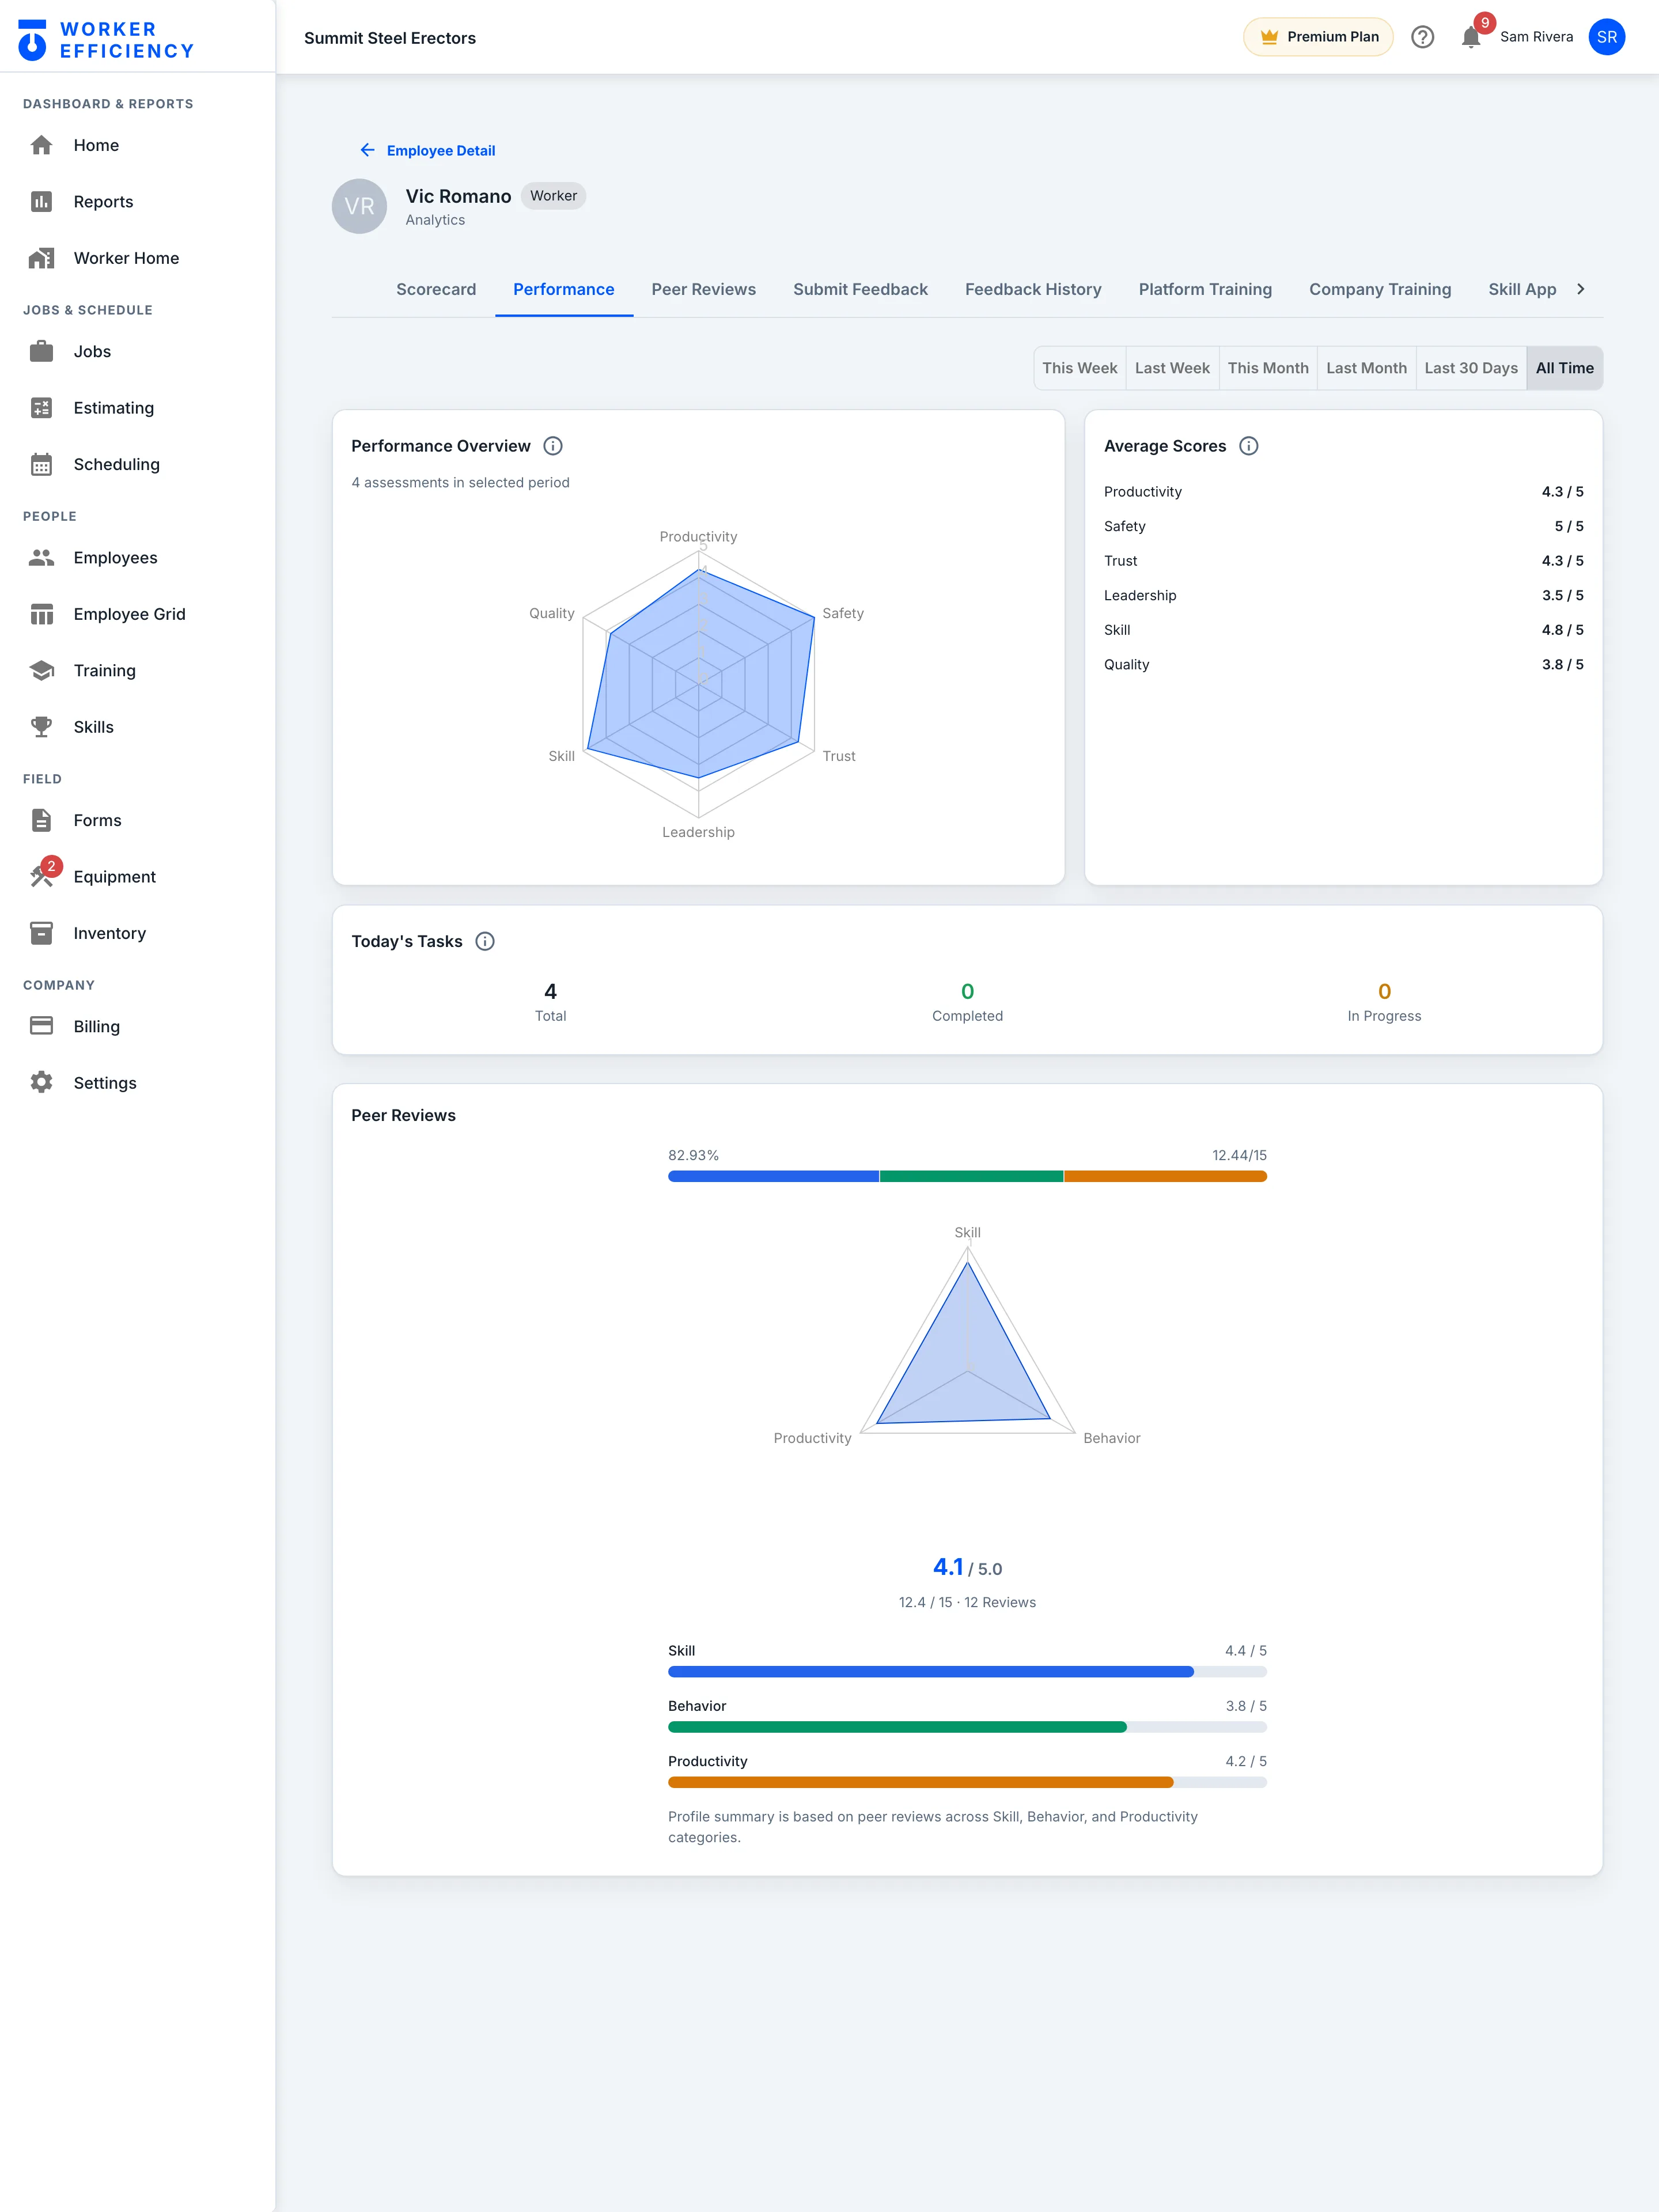This screenshot has width=1659, height=2212.
Task: Open Reports chart icon in sidebar
Action: (x=41, y=201)
